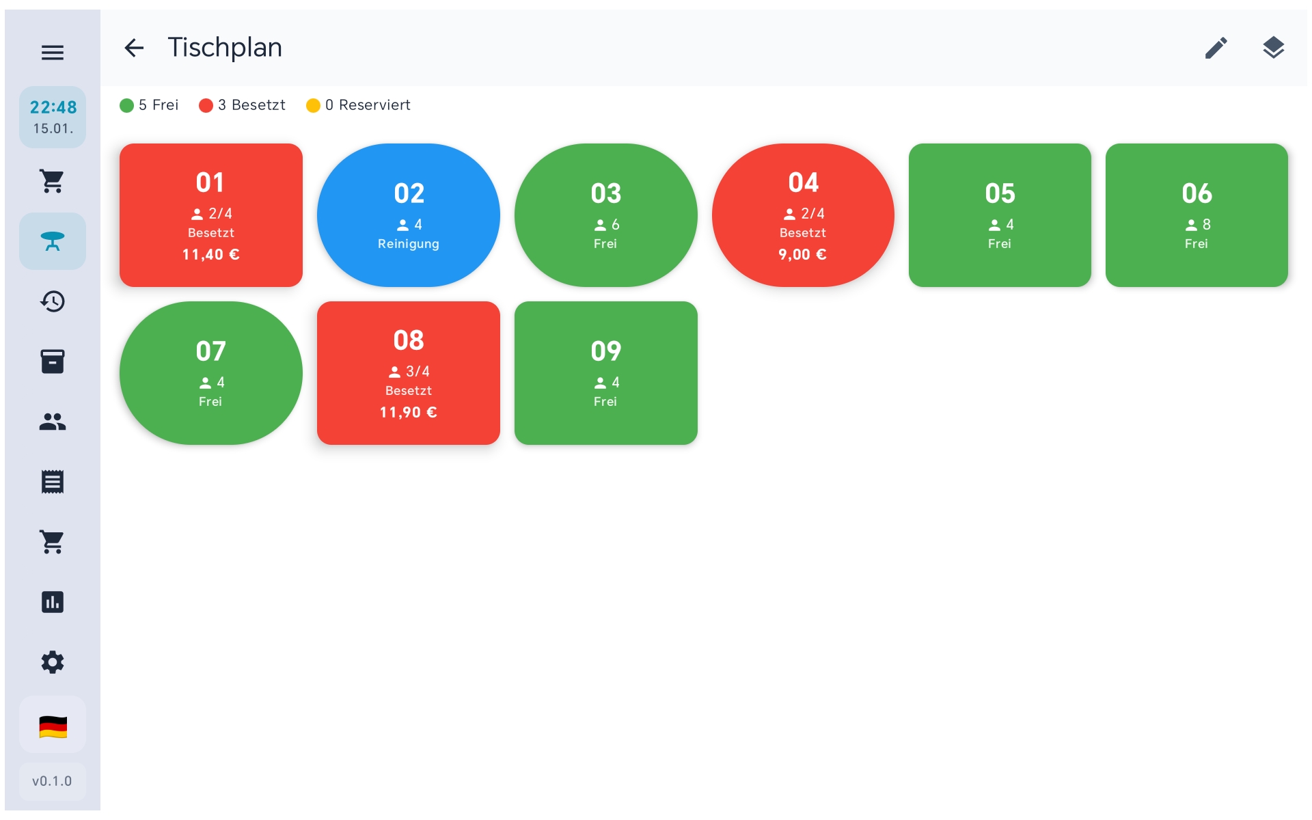The width and height of the screenshot is (1312, 820).
Task: Select the table plan icon in sidebar
Action: pos(53,241)
